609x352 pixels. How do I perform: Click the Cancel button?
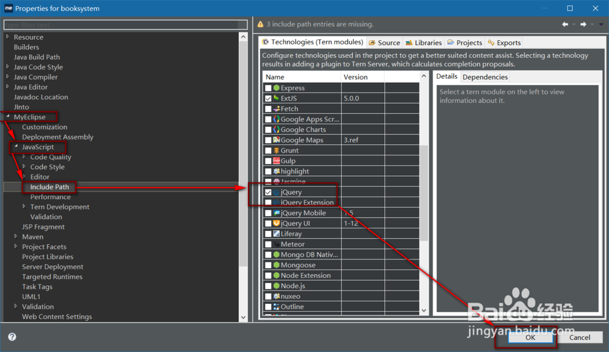pyautogui.click(x=579, y=337)
